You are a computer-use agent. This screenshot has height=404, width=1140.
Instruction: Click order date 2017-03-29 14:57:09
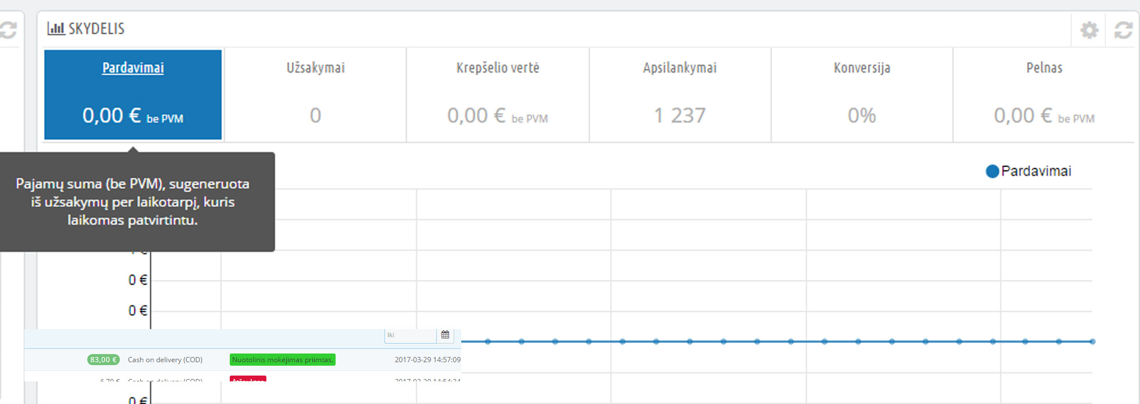(x=427, y=360)
